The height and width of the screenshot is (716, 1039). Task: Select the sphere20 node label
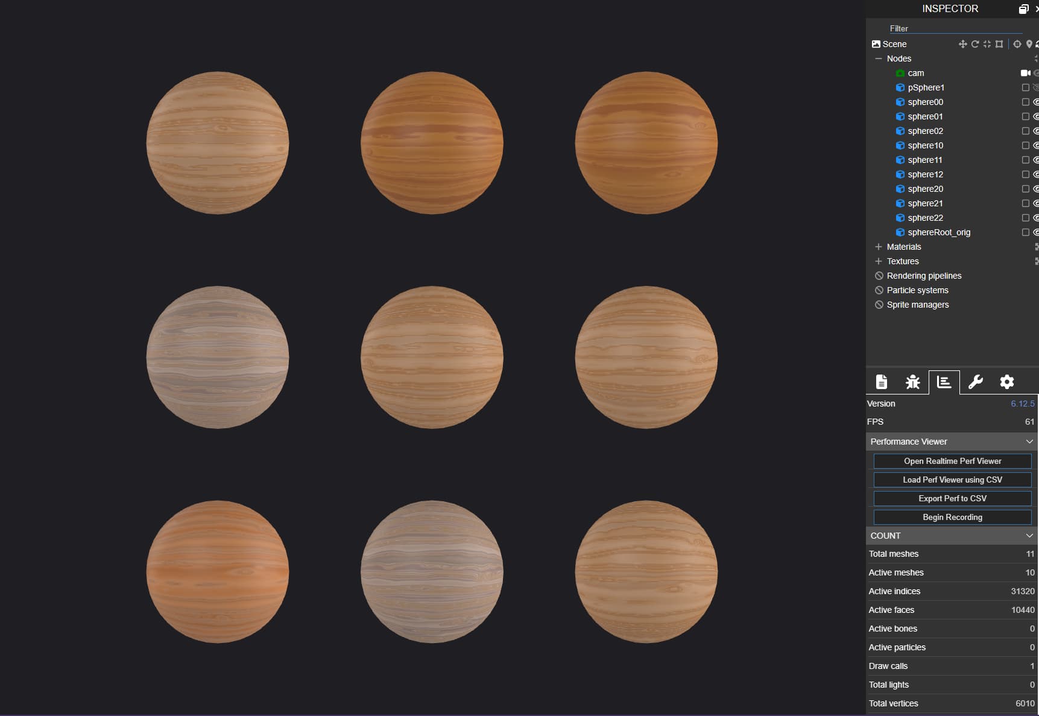coord(926,189)
